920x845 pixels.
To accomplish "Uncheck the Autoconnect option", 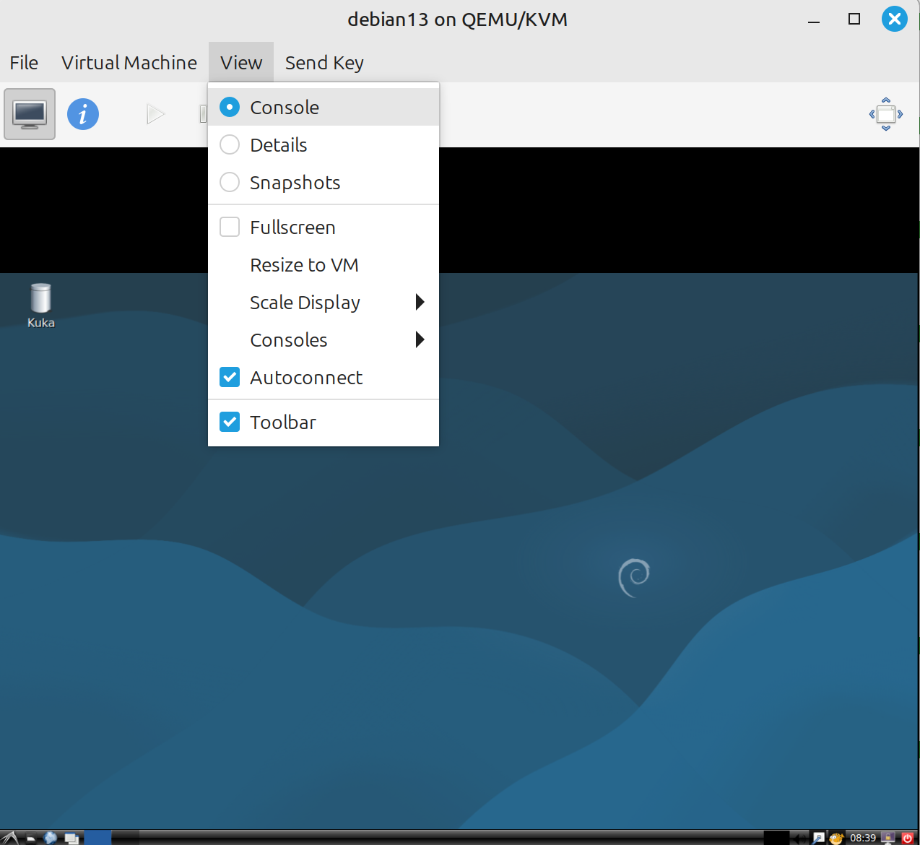I will [230, 378].
